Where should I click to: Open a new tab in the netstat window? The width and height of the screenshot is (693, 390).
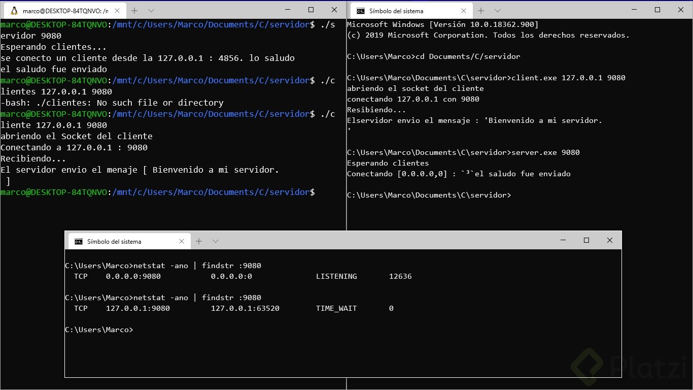[199, 241]
